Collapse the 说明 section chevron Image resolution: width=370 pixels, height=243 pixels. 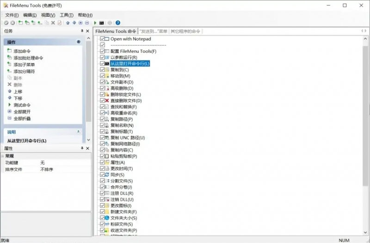coord(79,132)
